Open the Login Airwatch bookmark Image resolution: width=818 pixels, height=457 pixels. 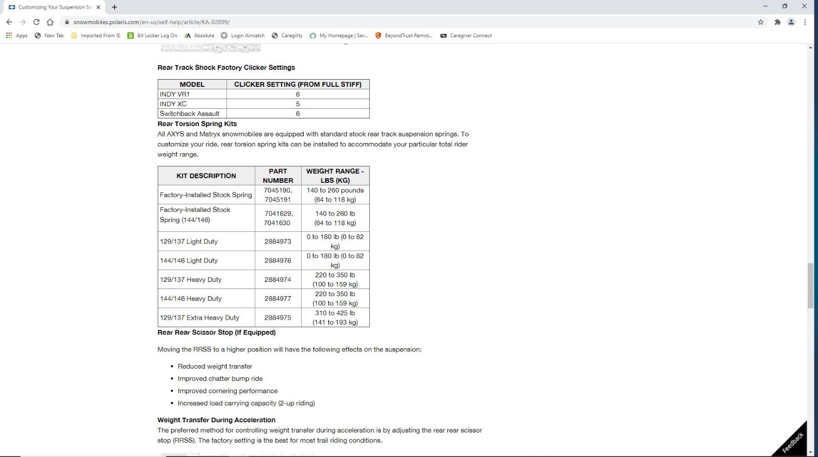243,36
